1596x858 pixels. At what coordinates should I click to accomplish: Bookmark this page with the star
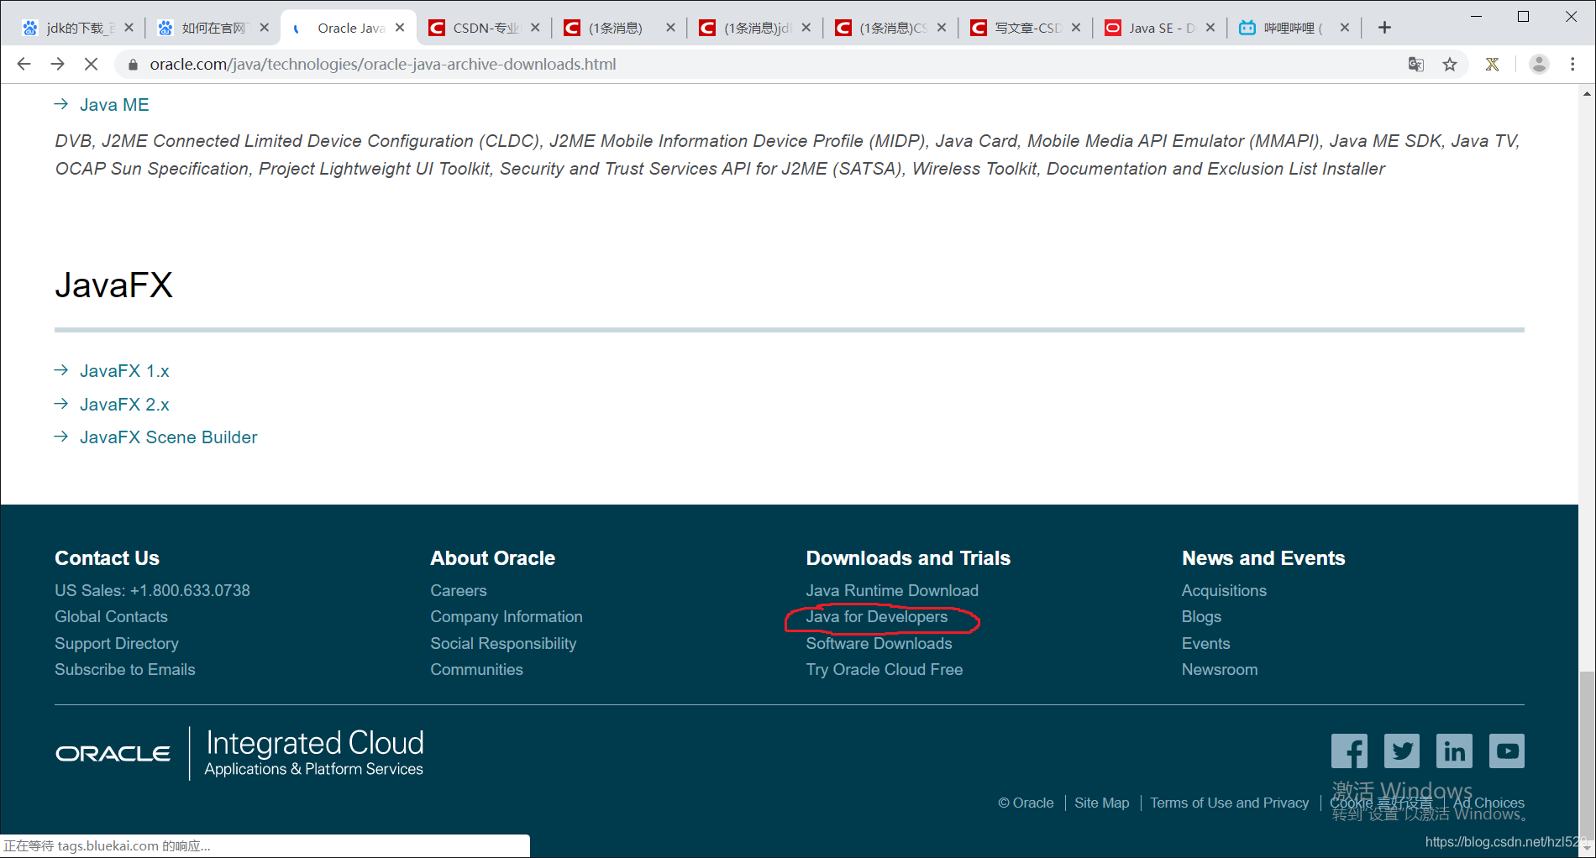coord(1450,64)
